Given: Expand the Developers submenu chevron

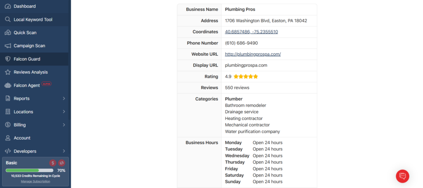Looking at the screenshot, I should pyautogui.click(x=64, y=151).
